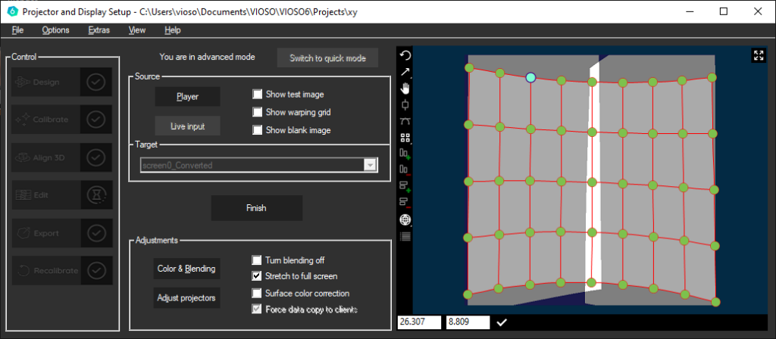Click the add column icon with green plus
The image size is (776, 339).
[405, 154]
